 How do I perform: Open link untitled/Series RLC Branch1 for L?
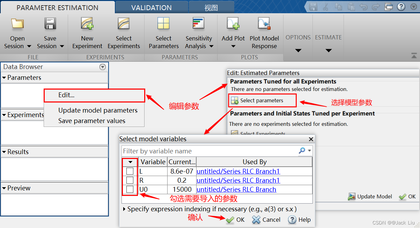[238, 171]
